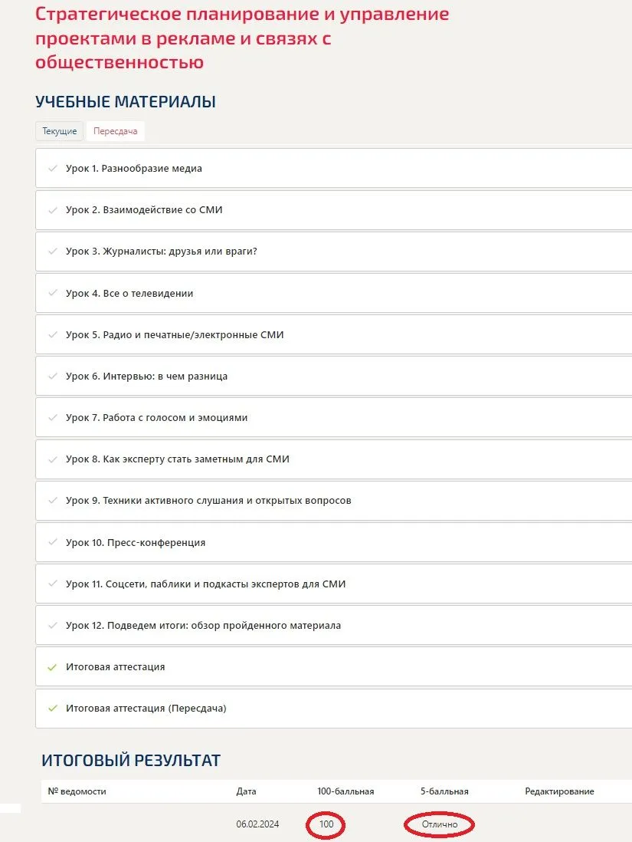Open Урок 11. Соцсети, паблики и подкасты
This screenshot has height=842, width=632.
coord(334,584)
